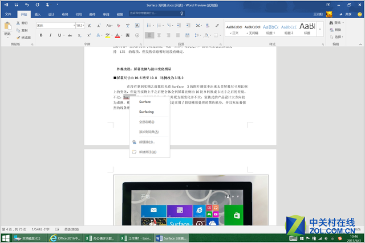
Task: Expand the bullet list dropdown
Action: 153,26
